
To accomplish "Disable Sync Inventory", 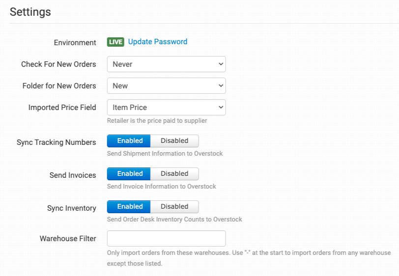I will click(x=174, y=207).
